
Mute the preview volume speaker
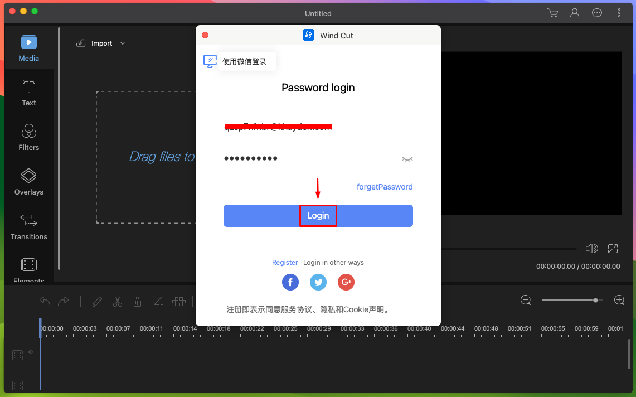591,249
